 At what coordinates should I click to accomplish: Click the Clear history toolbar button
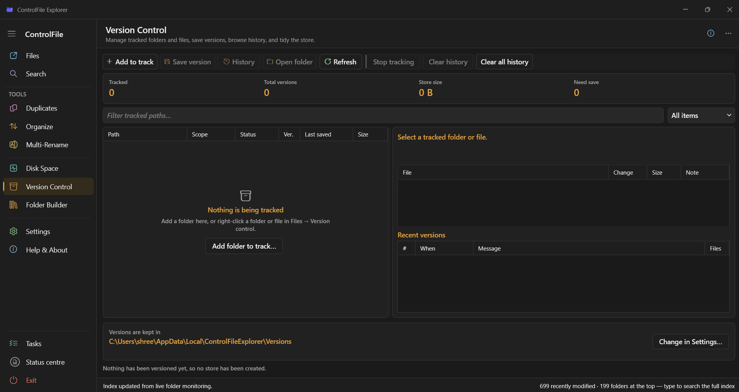448,62
